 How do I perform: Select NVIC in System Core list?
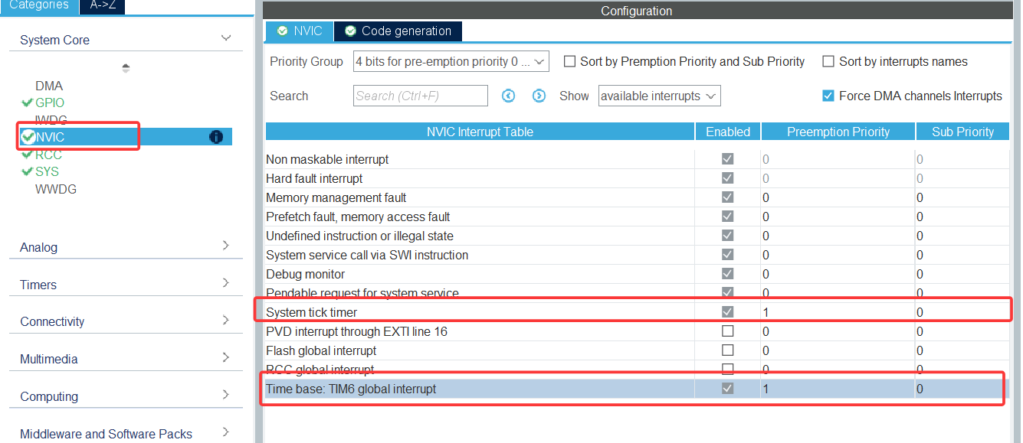tap(126, 137)
